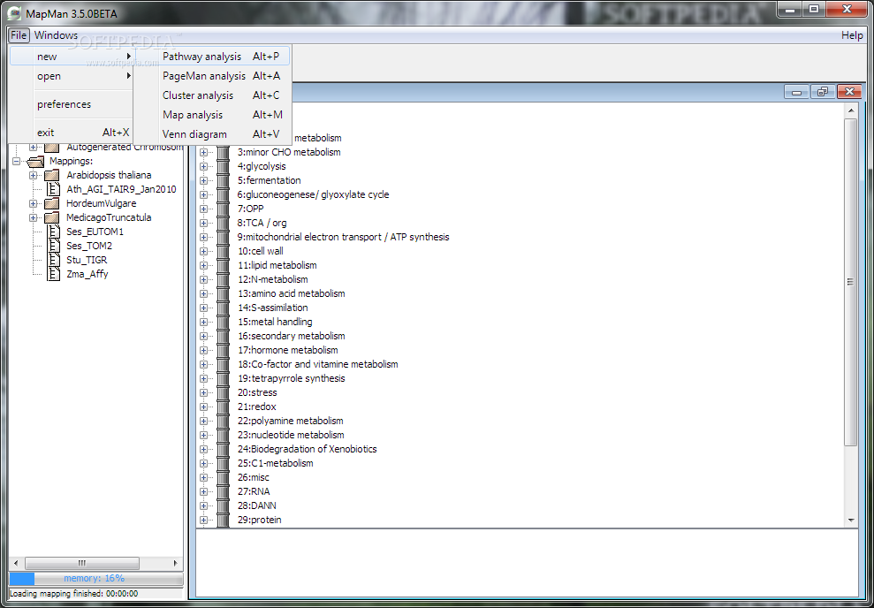Select 19:tetrapyrrole synthesis row
The height and width of the screenshot is (608, 874).
[292, 378]
